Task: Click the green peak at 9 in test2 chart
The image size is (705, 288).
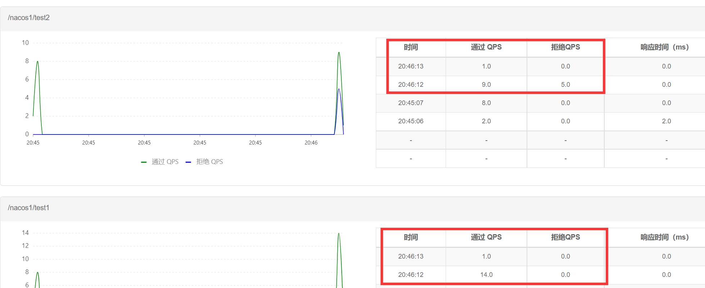Action: pyautogui.click(x=339, y=53)
